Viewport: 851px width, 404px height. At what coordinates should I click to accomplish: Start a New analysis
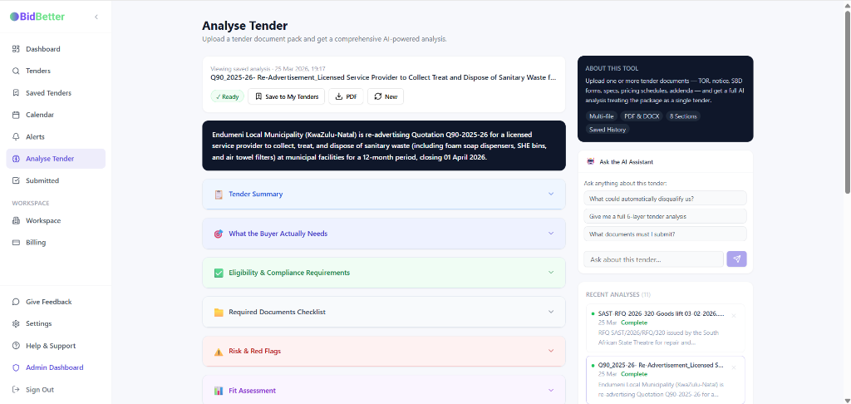click(386, 96)
